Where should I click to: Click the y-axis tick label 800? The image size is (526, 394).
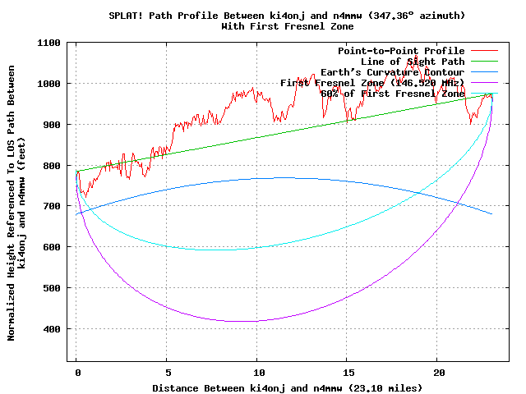52,166
